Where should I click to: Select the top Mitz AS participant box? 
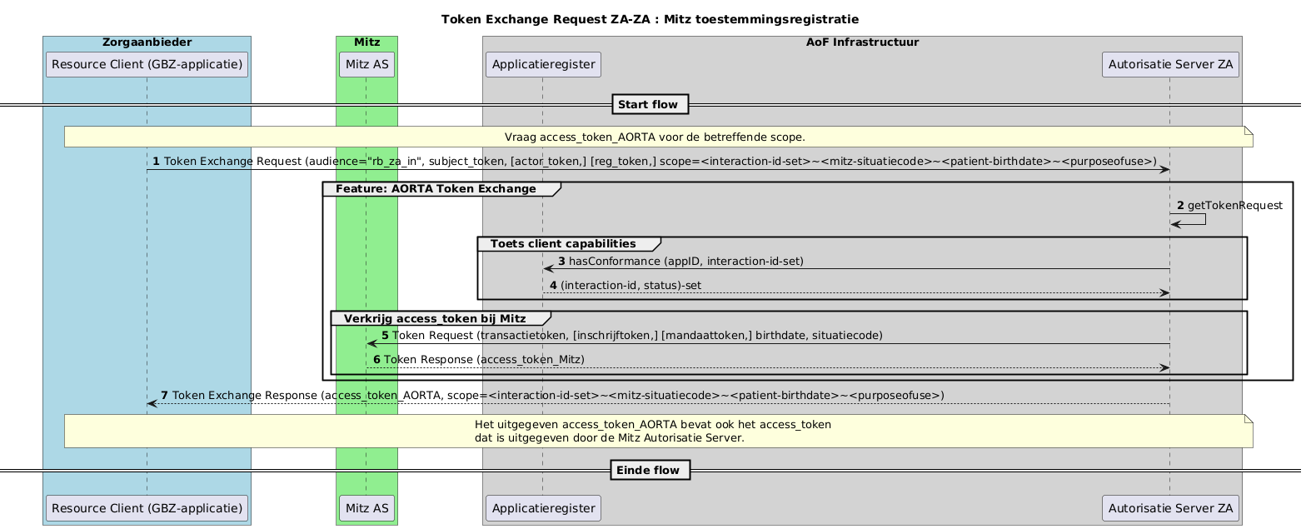[x=366, y=64]
